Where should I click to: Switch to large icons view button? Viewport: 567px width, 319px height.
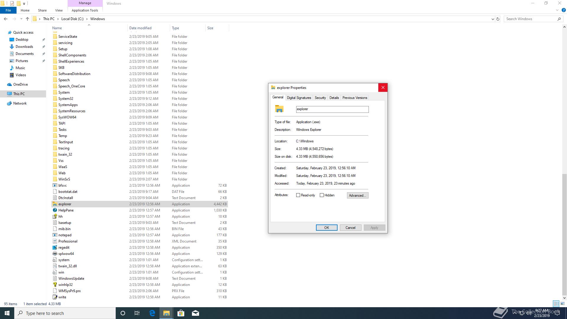pos(563,304)
